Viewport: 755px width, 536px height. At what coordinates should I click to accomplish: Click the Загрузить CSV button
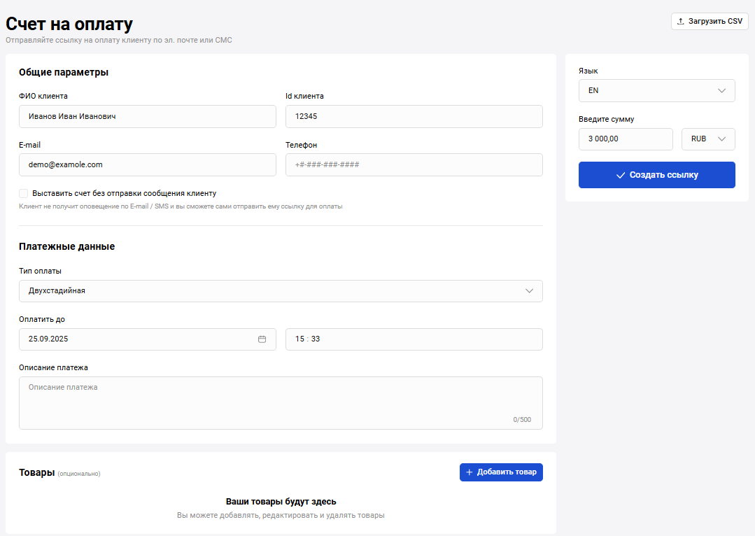pyautogui.click(x=710, y=22)
